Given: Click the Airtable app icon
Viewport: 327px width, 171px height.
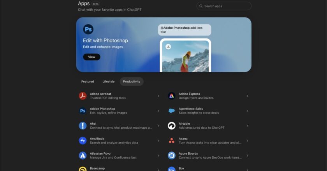Looking at the screenshot, I should (171, 126).
